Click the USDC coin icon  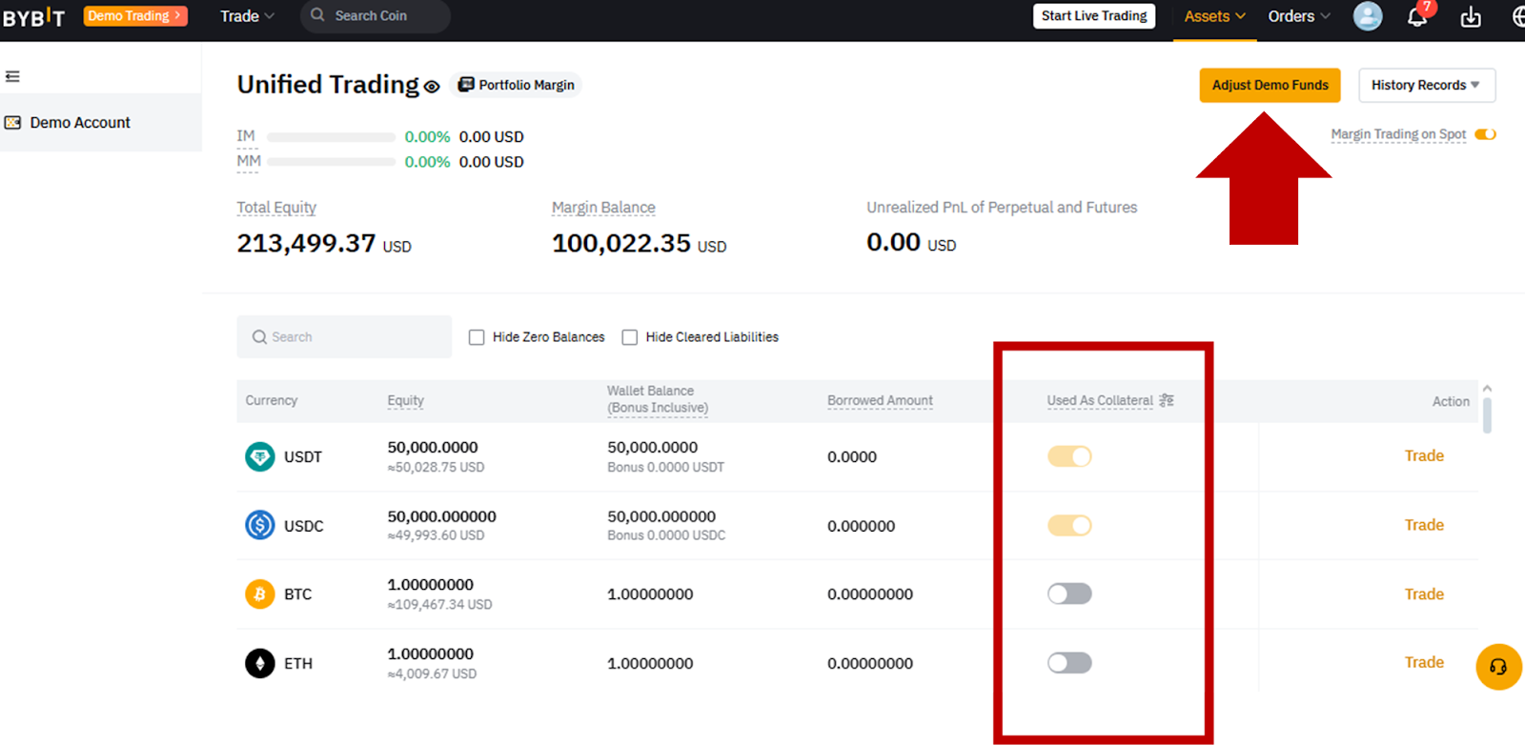click(260, 526)
